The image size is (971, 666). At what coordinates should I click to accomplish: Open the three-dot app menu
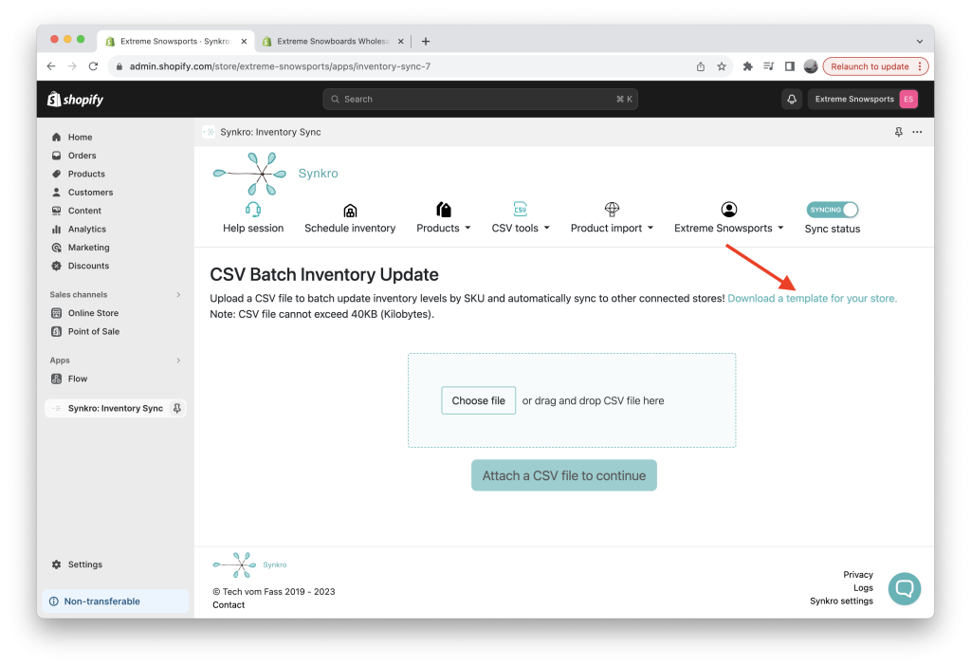click(917, 132)
